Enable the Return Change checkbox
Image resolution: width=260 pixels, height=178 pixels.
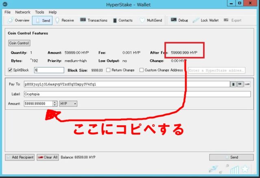pos(108,70)
